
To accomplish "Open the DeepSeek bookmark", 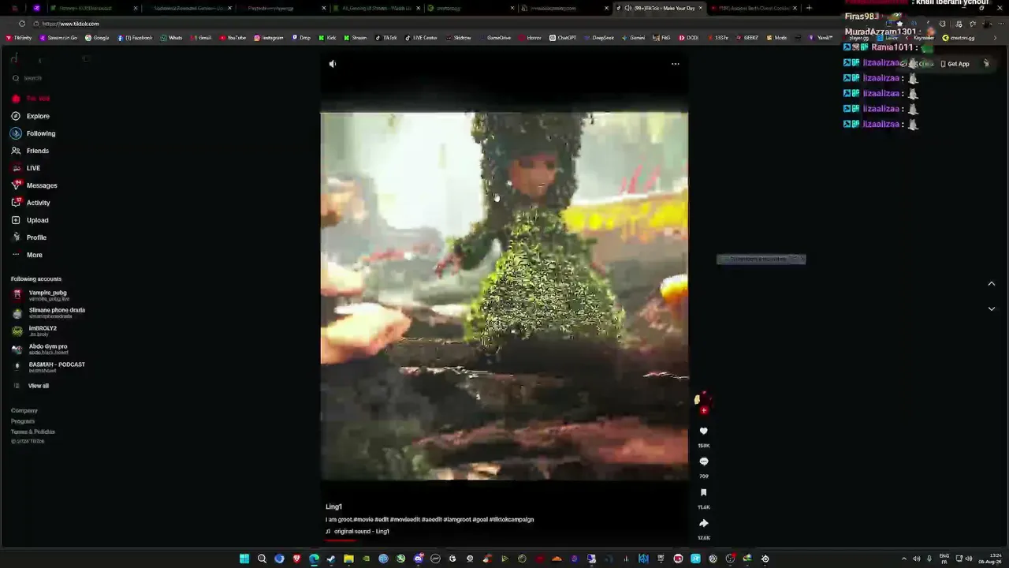I will [599, 38].
